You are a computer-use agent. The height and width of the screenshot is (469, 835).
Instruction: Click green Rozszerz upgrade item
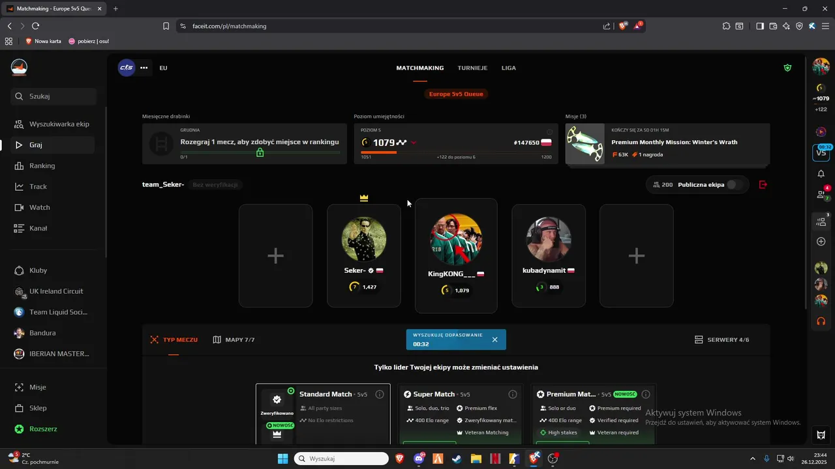point(53,429)
